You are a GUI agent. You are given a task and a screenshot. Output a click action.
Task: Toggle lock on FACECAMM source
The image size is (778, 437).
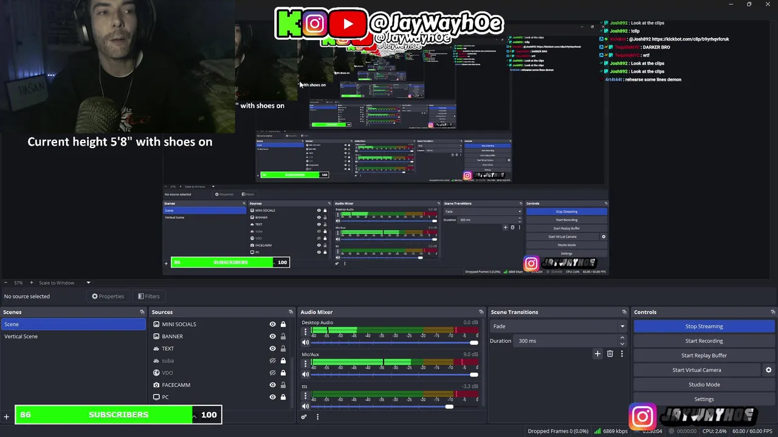tap(283, 385)
